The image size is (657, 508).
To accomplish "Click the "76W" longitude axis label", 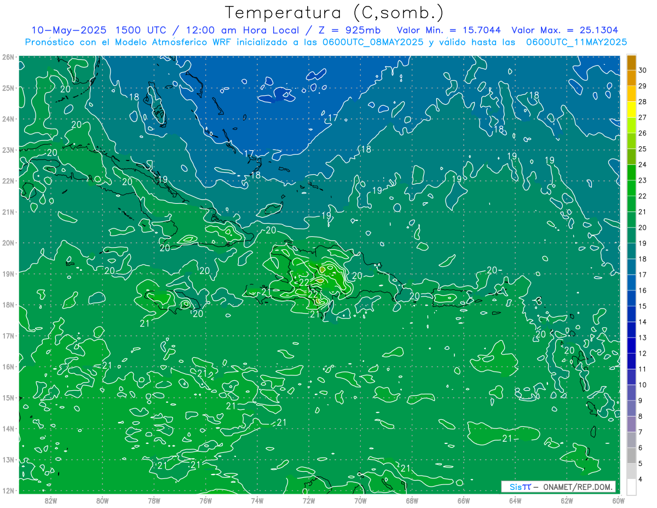I will [x=205, y=500].
